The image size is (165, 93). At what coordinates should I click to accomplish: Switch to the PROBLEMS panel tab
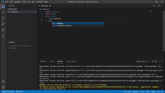click(x=43, y=61)
